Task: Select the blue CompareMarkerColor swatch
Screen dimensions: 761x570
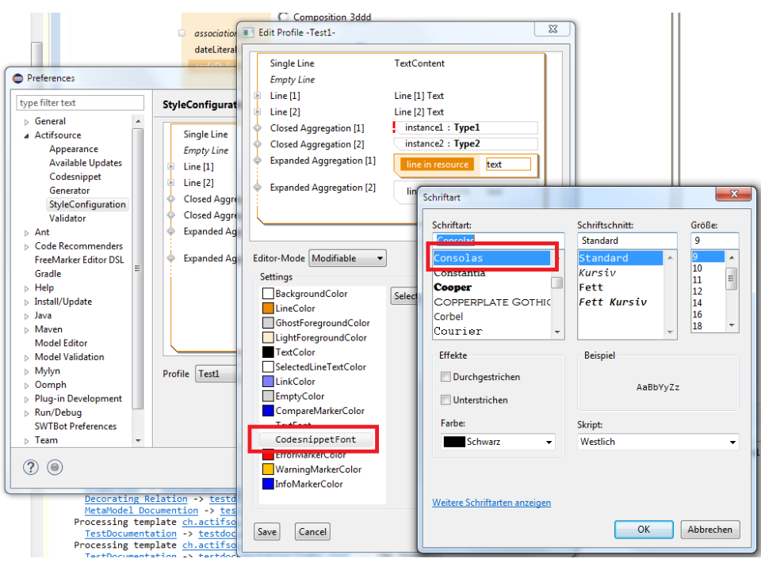Action: coord(267,411)
